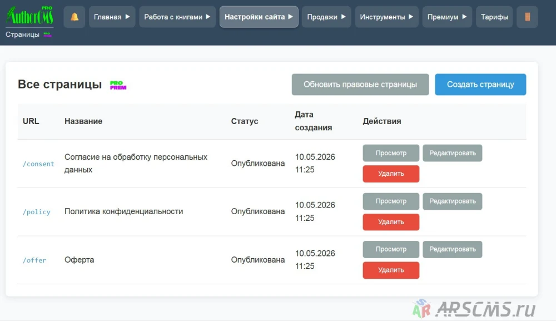Screen dimensions: 556x321
Task: Click the creation date in the policy row
Action: coord(315,211)
